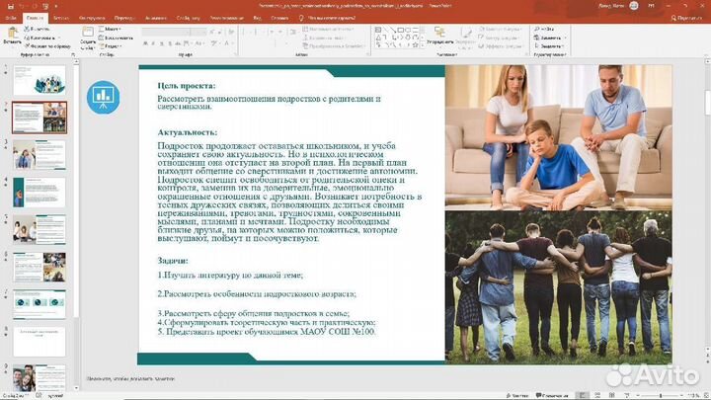Switch to Slide Sorter view icon
The width and height of the screenshot is (711, 400).
pos(597,396)
